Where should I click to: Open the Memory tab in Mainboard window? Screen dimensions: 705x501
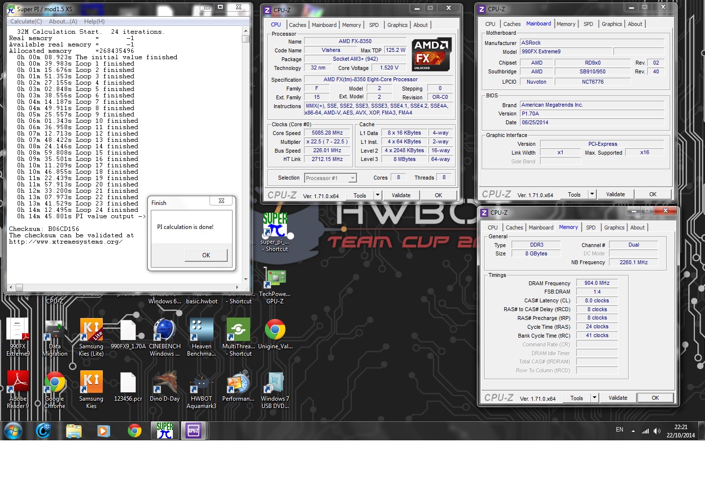coord(566,24)
